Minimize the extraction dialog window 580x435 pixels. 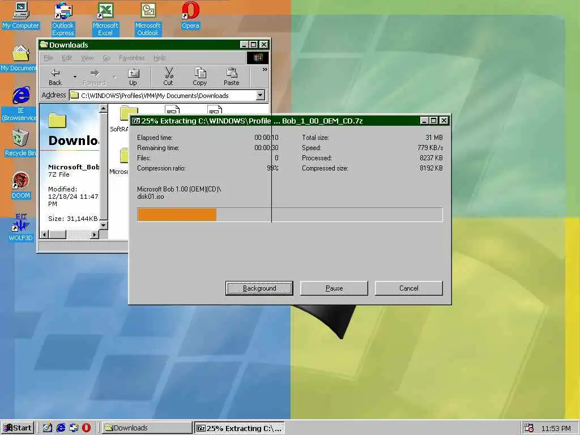click(x=424, y=121)
